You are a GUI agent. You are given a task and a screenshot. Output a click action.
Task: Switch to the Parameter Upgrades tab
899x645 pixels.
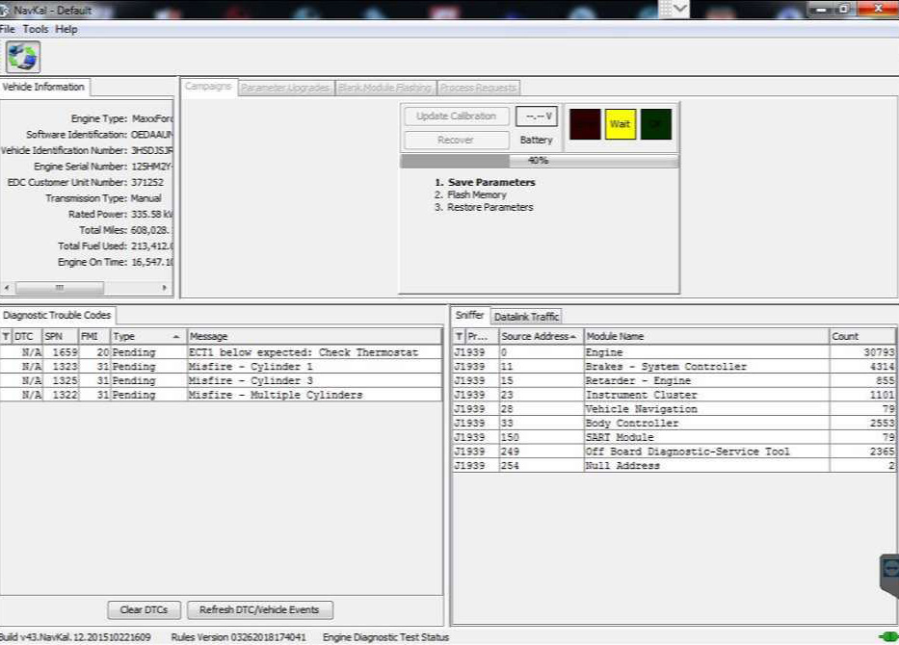point(285,88)
